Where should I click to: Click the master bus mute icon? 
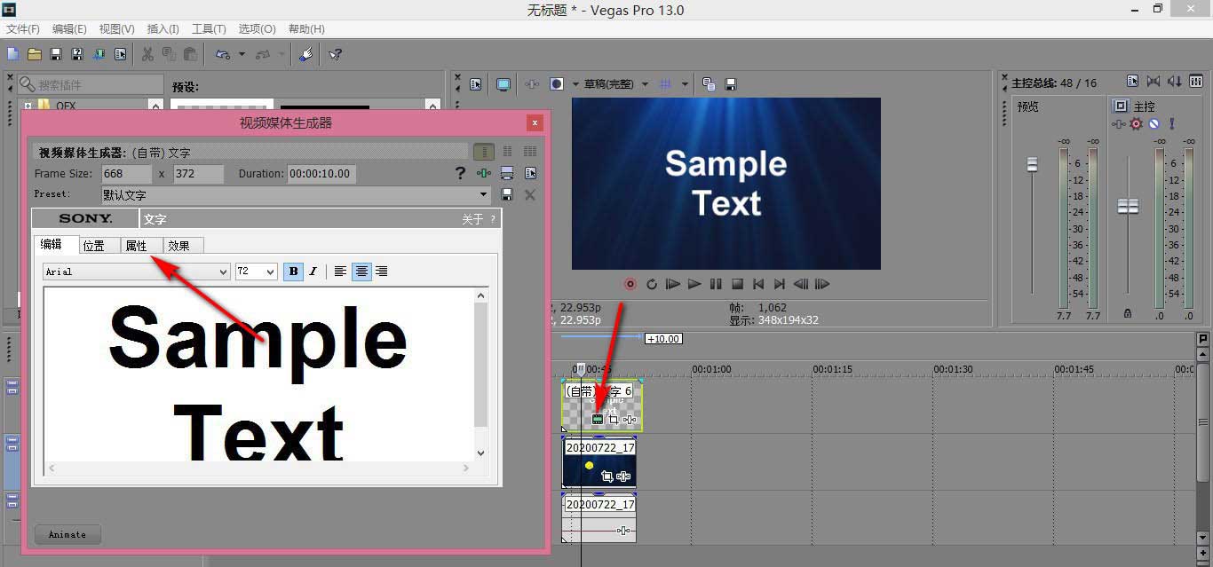point(1154,124)
